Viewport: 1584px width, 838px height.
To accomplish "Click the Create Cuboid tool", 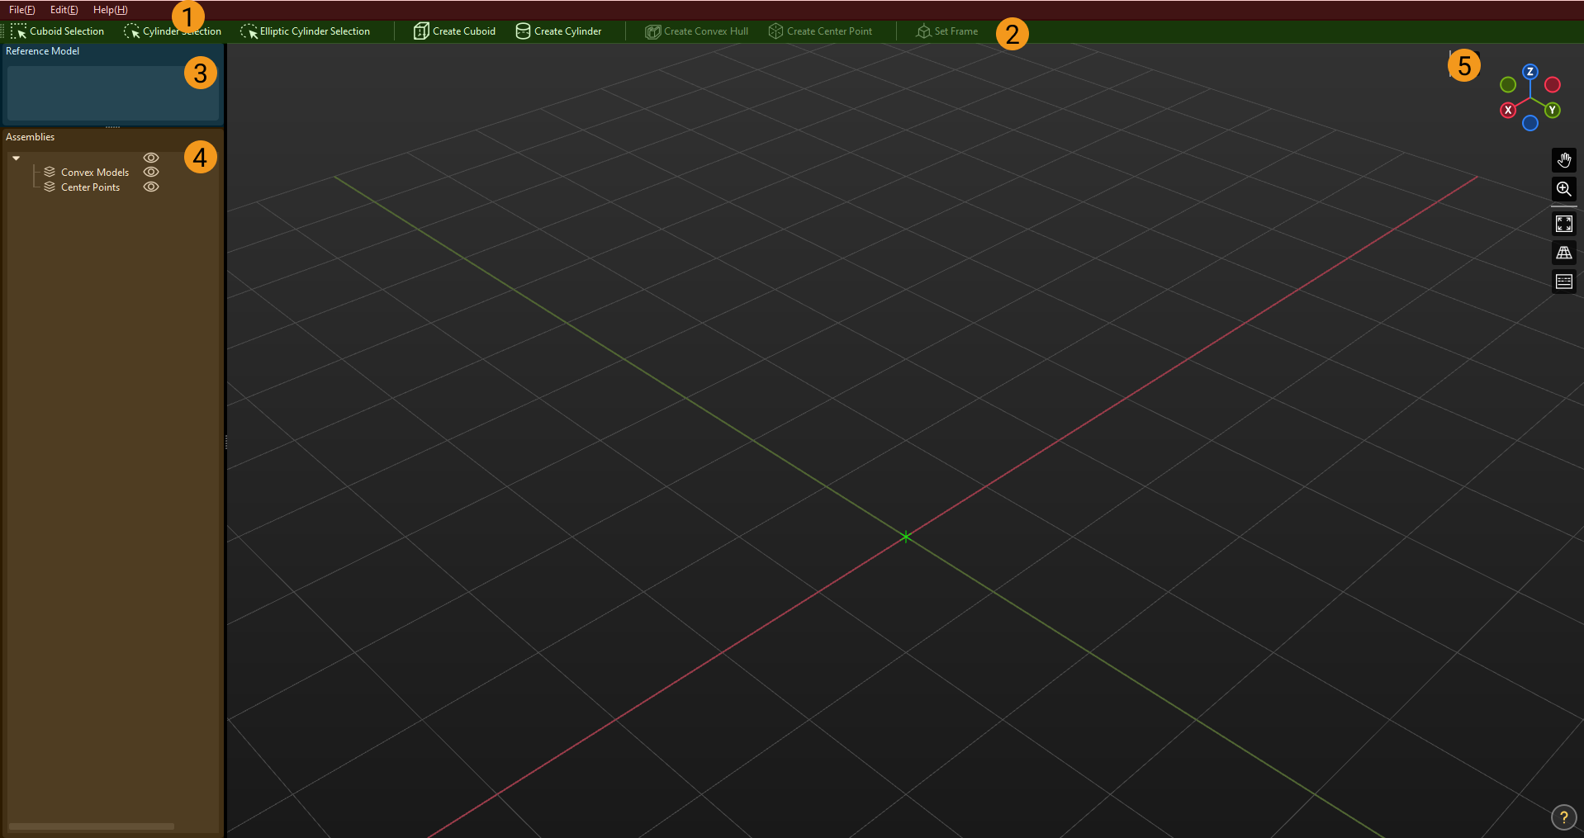I will click(x=454, y=31).
